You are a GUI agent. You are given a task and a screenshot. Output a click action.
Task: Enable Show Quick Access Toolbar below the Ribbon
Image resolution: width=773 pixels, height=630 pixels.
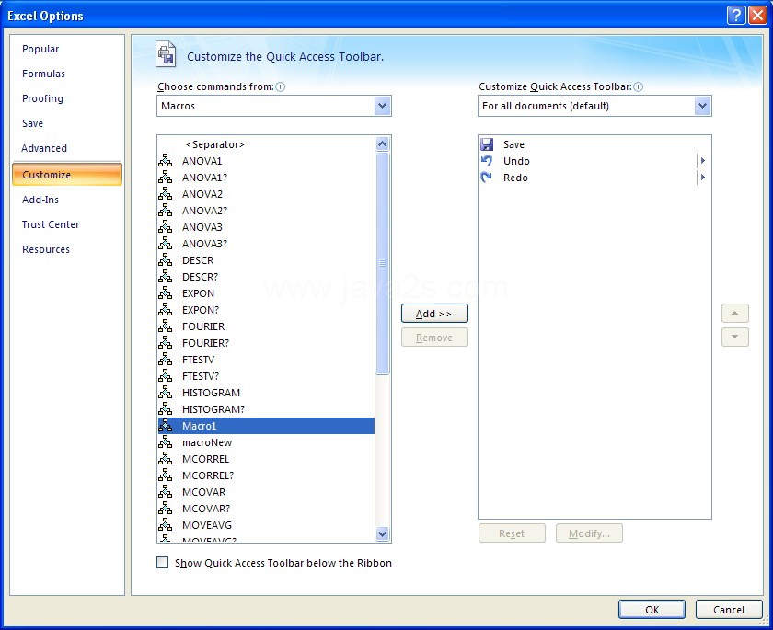pos(162,563)
